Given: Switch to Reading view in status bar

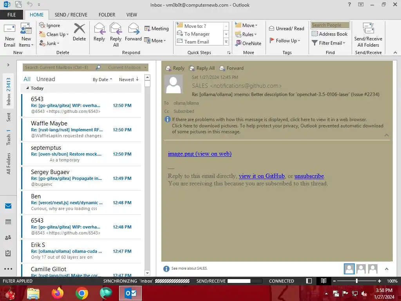Looking at the screenshot, I should 323,281.
